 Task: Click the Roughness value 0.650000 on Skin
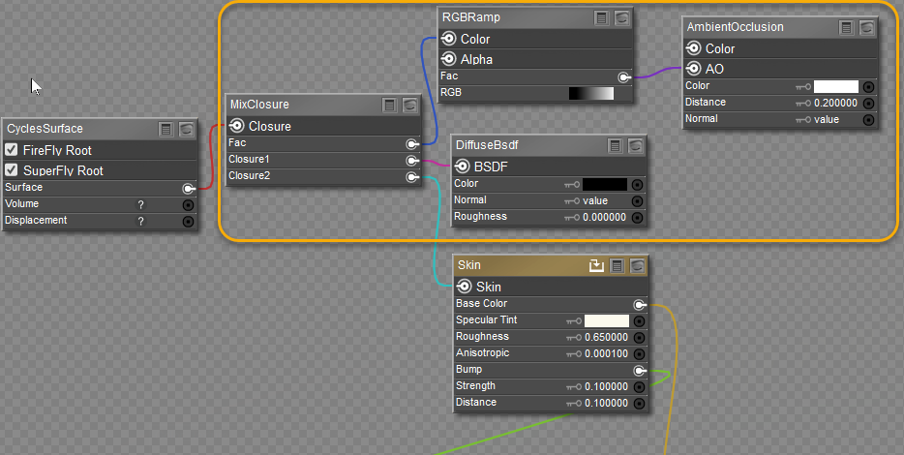(607, 337)
